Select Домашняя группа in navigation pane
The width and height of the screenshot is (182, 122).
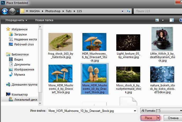coord(24,85)
